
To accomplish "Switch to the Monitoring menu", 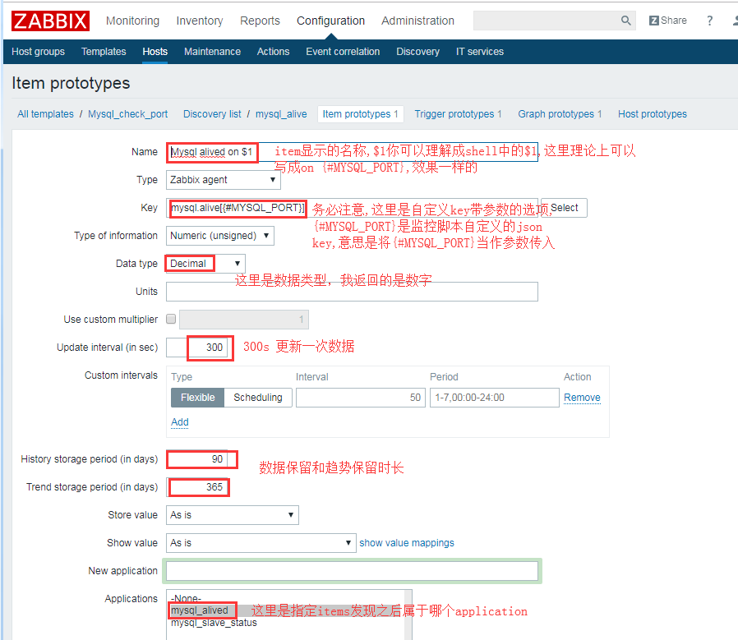I will (x=132, y=21).
